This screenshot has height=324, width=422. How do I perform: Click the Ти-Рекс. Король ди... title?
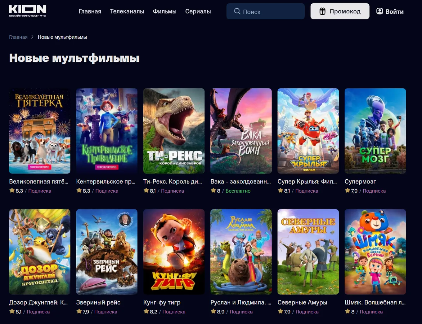tap(173, 182)
